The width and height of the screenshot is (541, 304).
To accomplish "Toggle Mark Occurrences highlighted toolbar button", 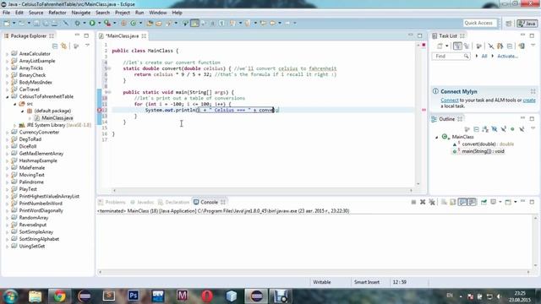I will 194,23.
